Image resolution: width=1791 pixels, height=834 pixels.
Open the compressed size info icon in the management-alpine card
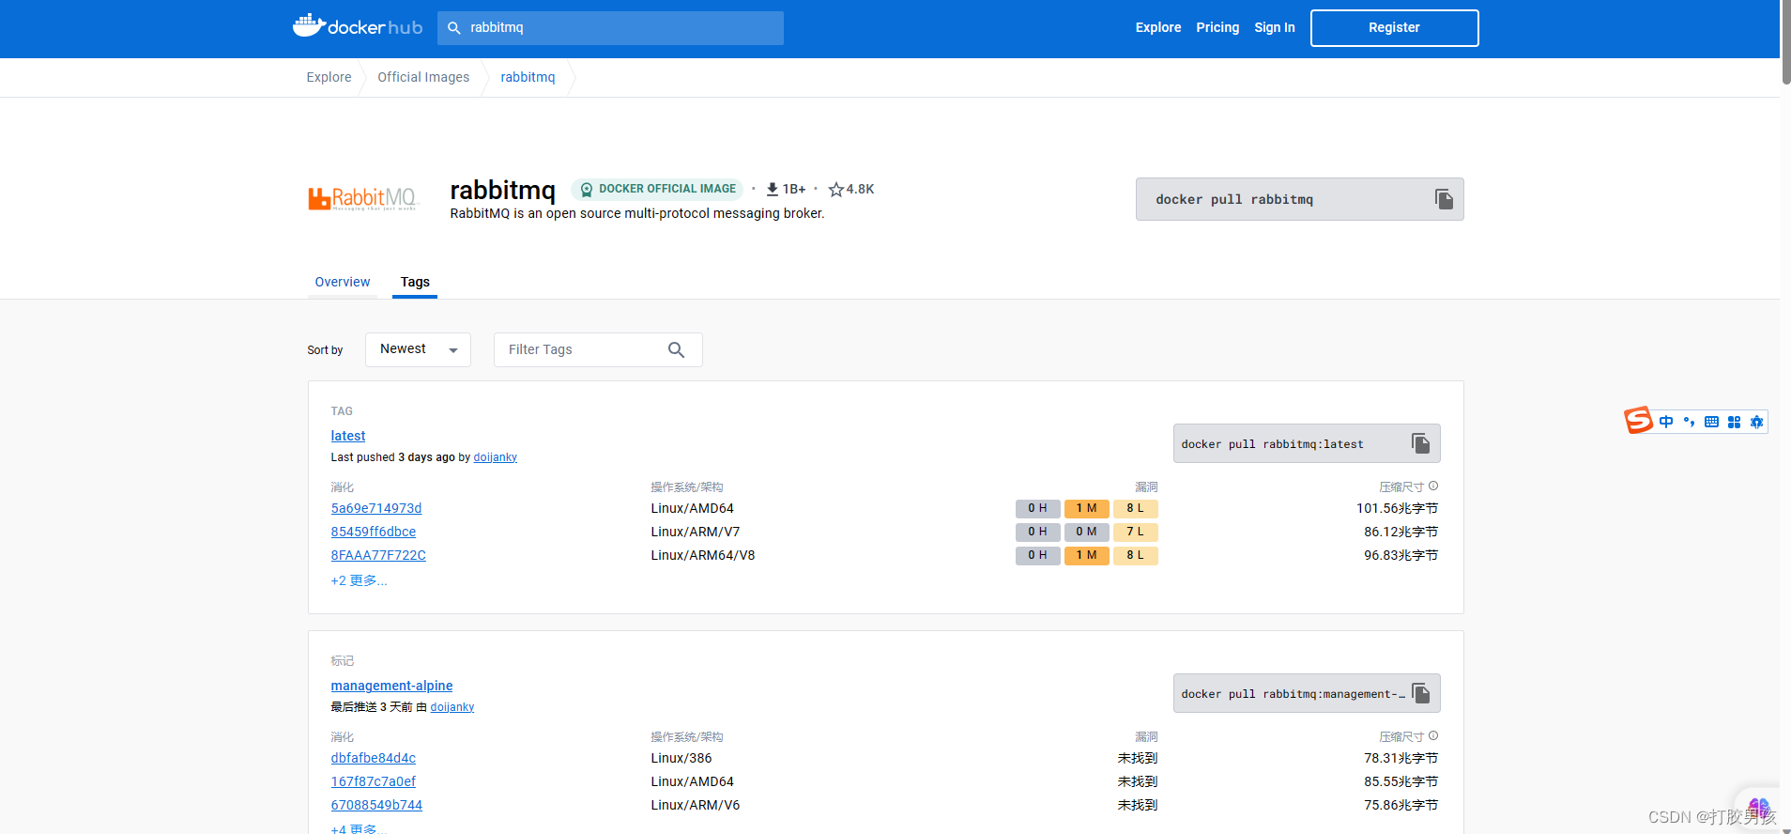1433,735
